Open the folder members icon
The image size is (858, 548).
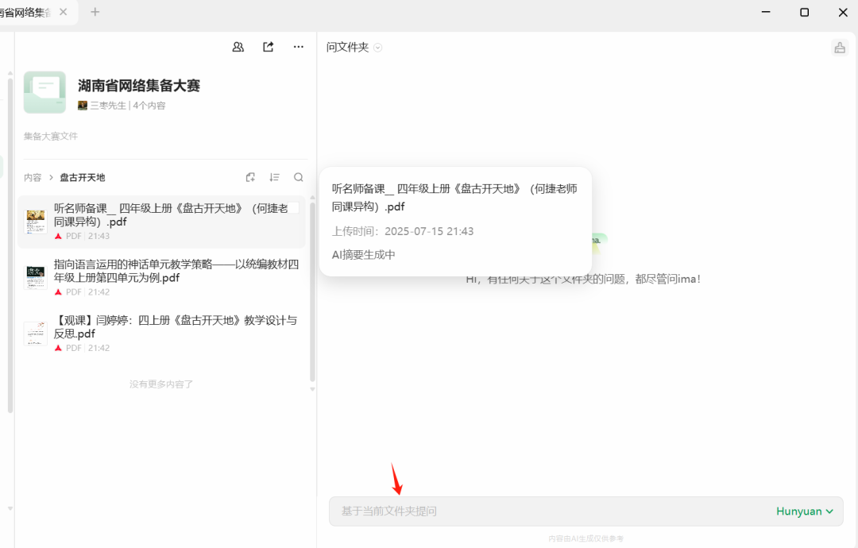point(238,47)
